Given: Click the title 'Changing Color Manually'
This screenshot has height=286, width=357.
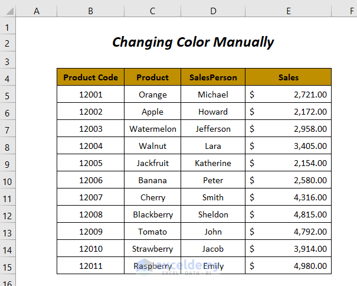Looking at the screenshot, I should coord(193,43).
